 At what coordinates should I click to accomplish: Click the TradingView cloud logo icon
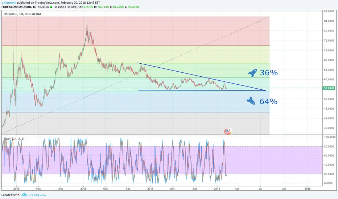(x=24, y=195)
